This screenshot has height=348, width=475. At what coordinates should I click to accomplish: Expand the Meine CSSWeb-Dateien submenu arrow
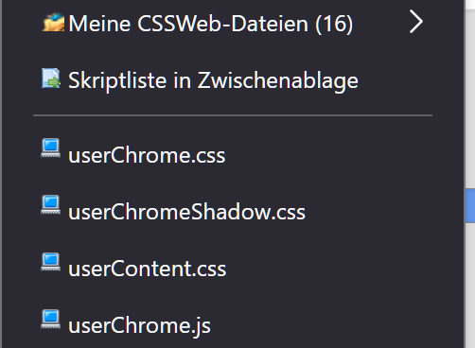pos(415,22)
